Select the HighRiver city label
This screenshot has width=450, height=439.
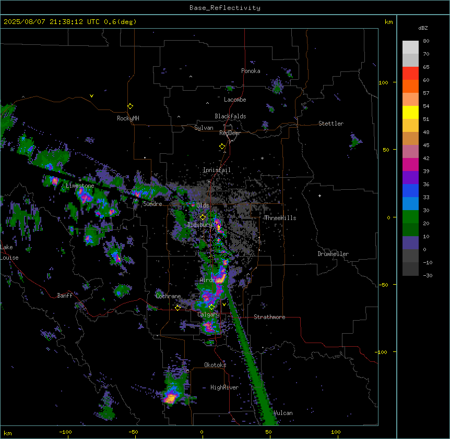click(x=224, y=387)
